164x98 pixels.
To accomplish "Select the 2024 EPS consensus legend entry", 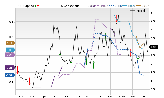I will [102, 6].
